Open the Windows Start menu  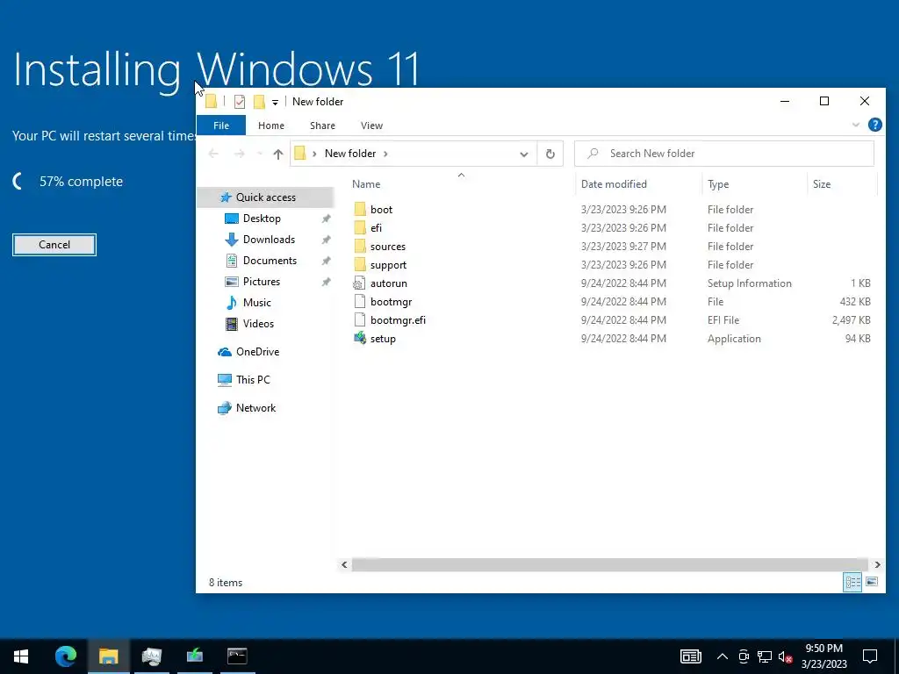click(x=21, y=656)
